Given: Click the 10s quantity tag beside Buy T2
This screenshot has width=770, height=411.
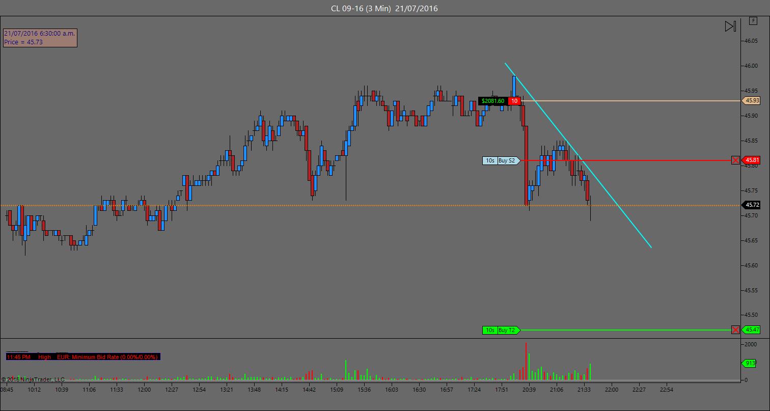Looking at the screenshot, I should [490, 330].
